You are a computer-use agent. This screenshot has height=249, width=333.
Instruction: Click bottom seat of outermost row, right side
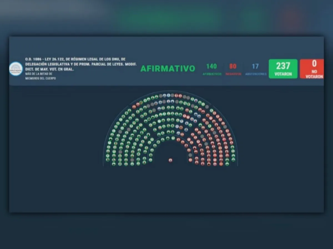tap(233, 160)
